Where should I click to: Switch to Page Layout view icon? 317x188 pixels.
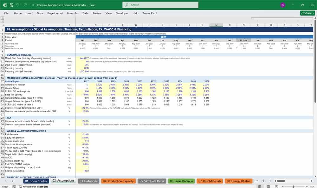point(268,186)
